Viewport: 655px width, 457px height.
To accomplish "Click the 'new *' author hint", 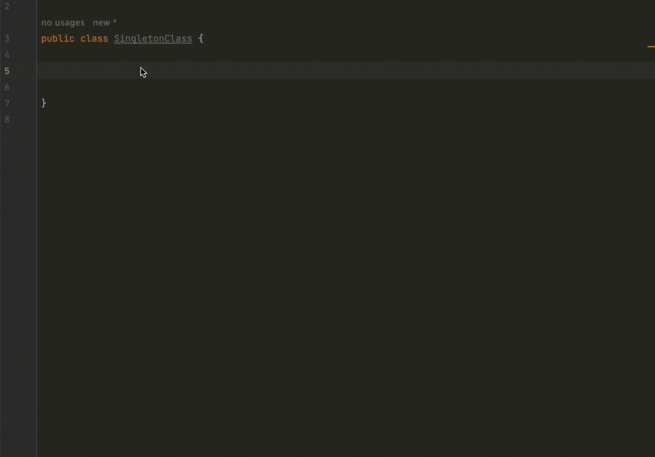I will click(105, 23).
